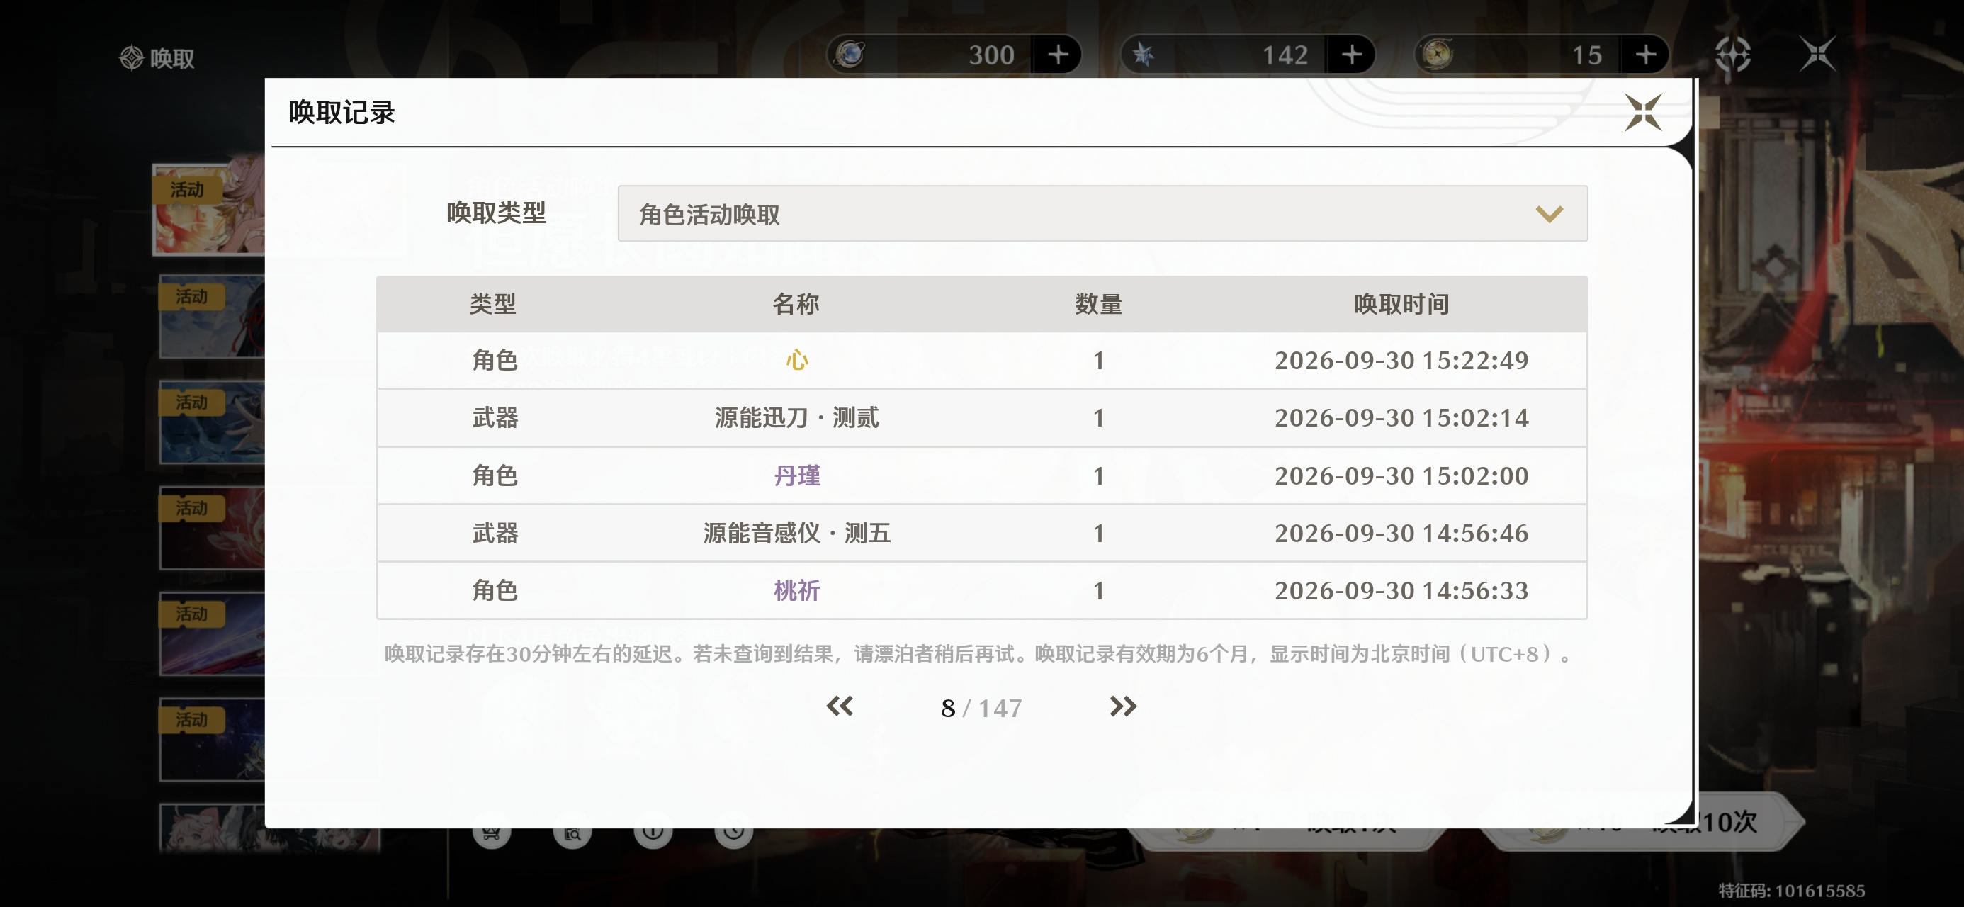Click the 数量 column header

point(1099,305)
